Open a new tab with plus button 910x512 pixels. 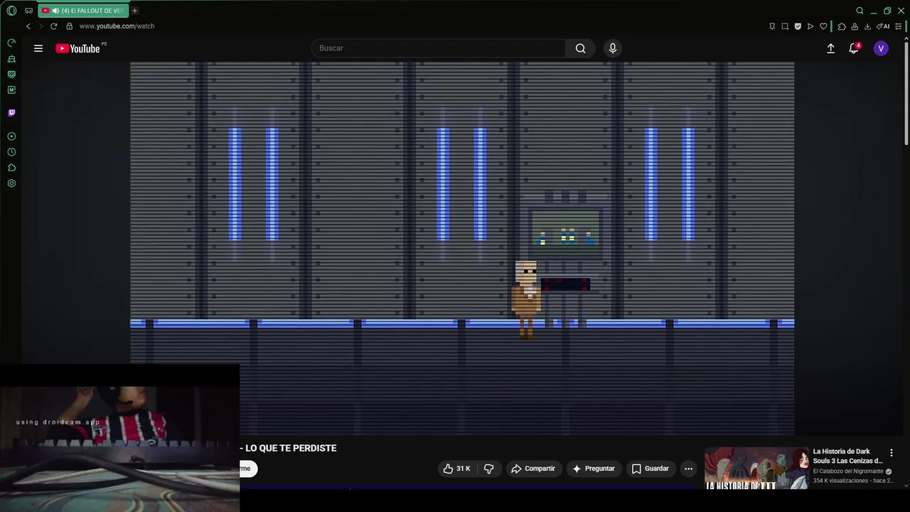pos(134,11)
